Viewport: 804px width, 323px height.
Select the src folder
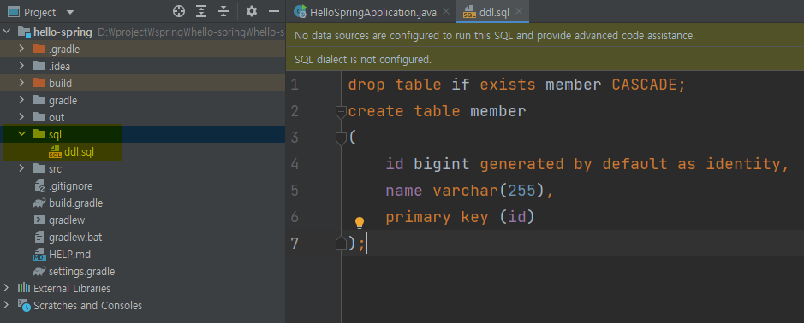point(55,168)
